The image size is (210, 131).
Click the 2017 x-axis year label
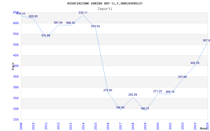[x=120, y=126]
